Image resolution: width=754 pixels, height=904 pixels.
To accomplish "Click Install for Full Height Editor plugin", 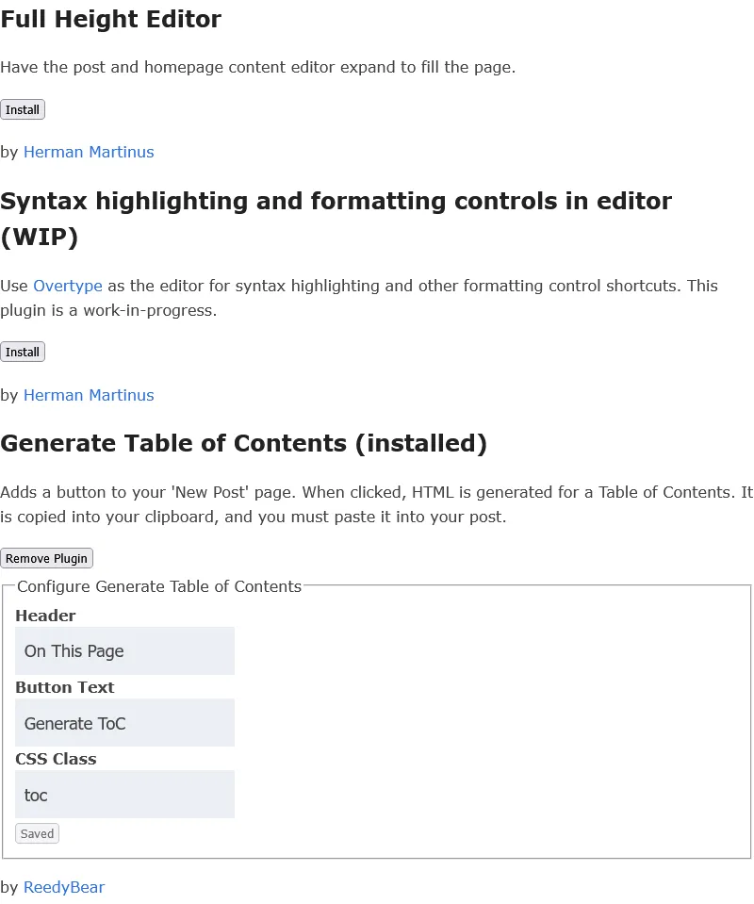I will tap(23, 109).
